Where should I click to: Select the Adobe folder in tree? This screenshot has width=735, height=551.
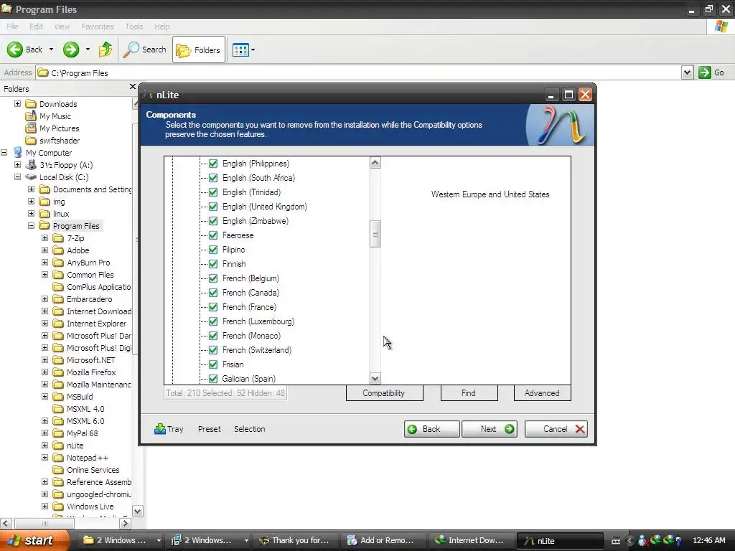click(78, 250)
